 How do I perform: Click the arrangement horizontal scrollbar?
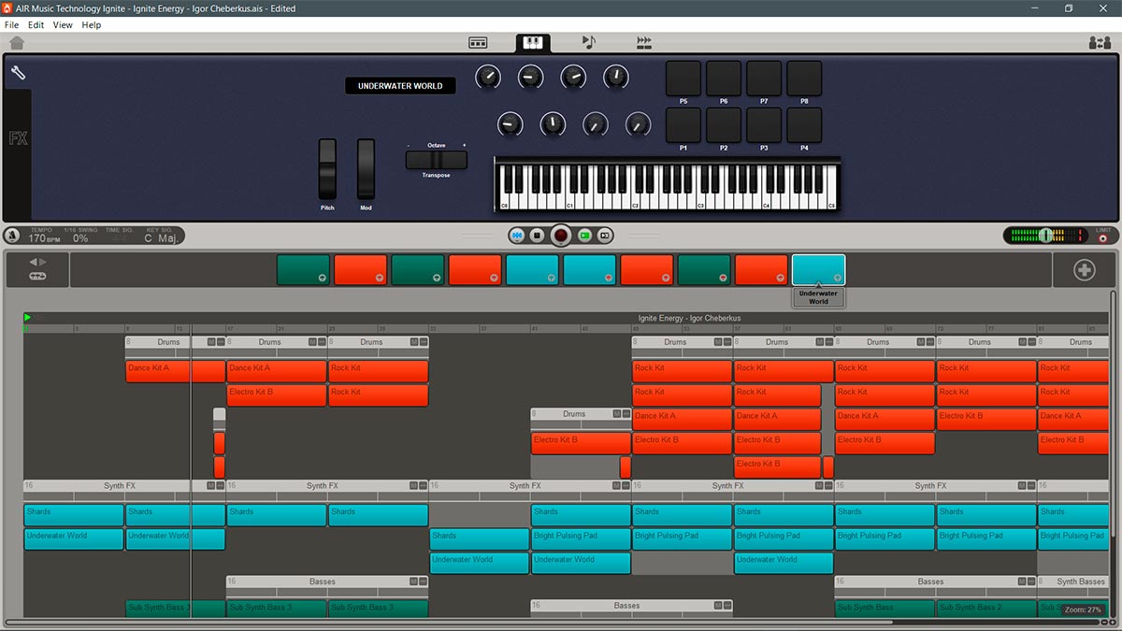pyautogui.click(x=449, y=622)
